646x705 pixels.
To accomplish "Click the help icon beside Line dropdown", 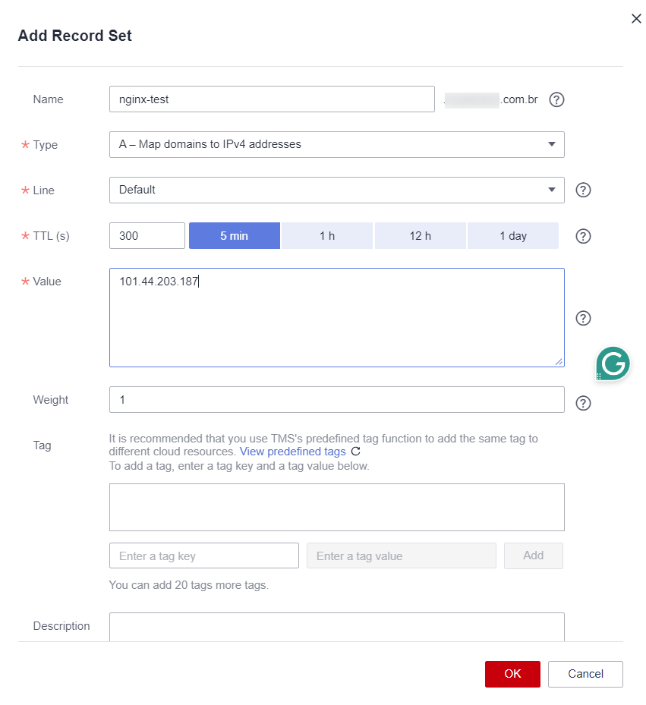I will tap(583, 190).
